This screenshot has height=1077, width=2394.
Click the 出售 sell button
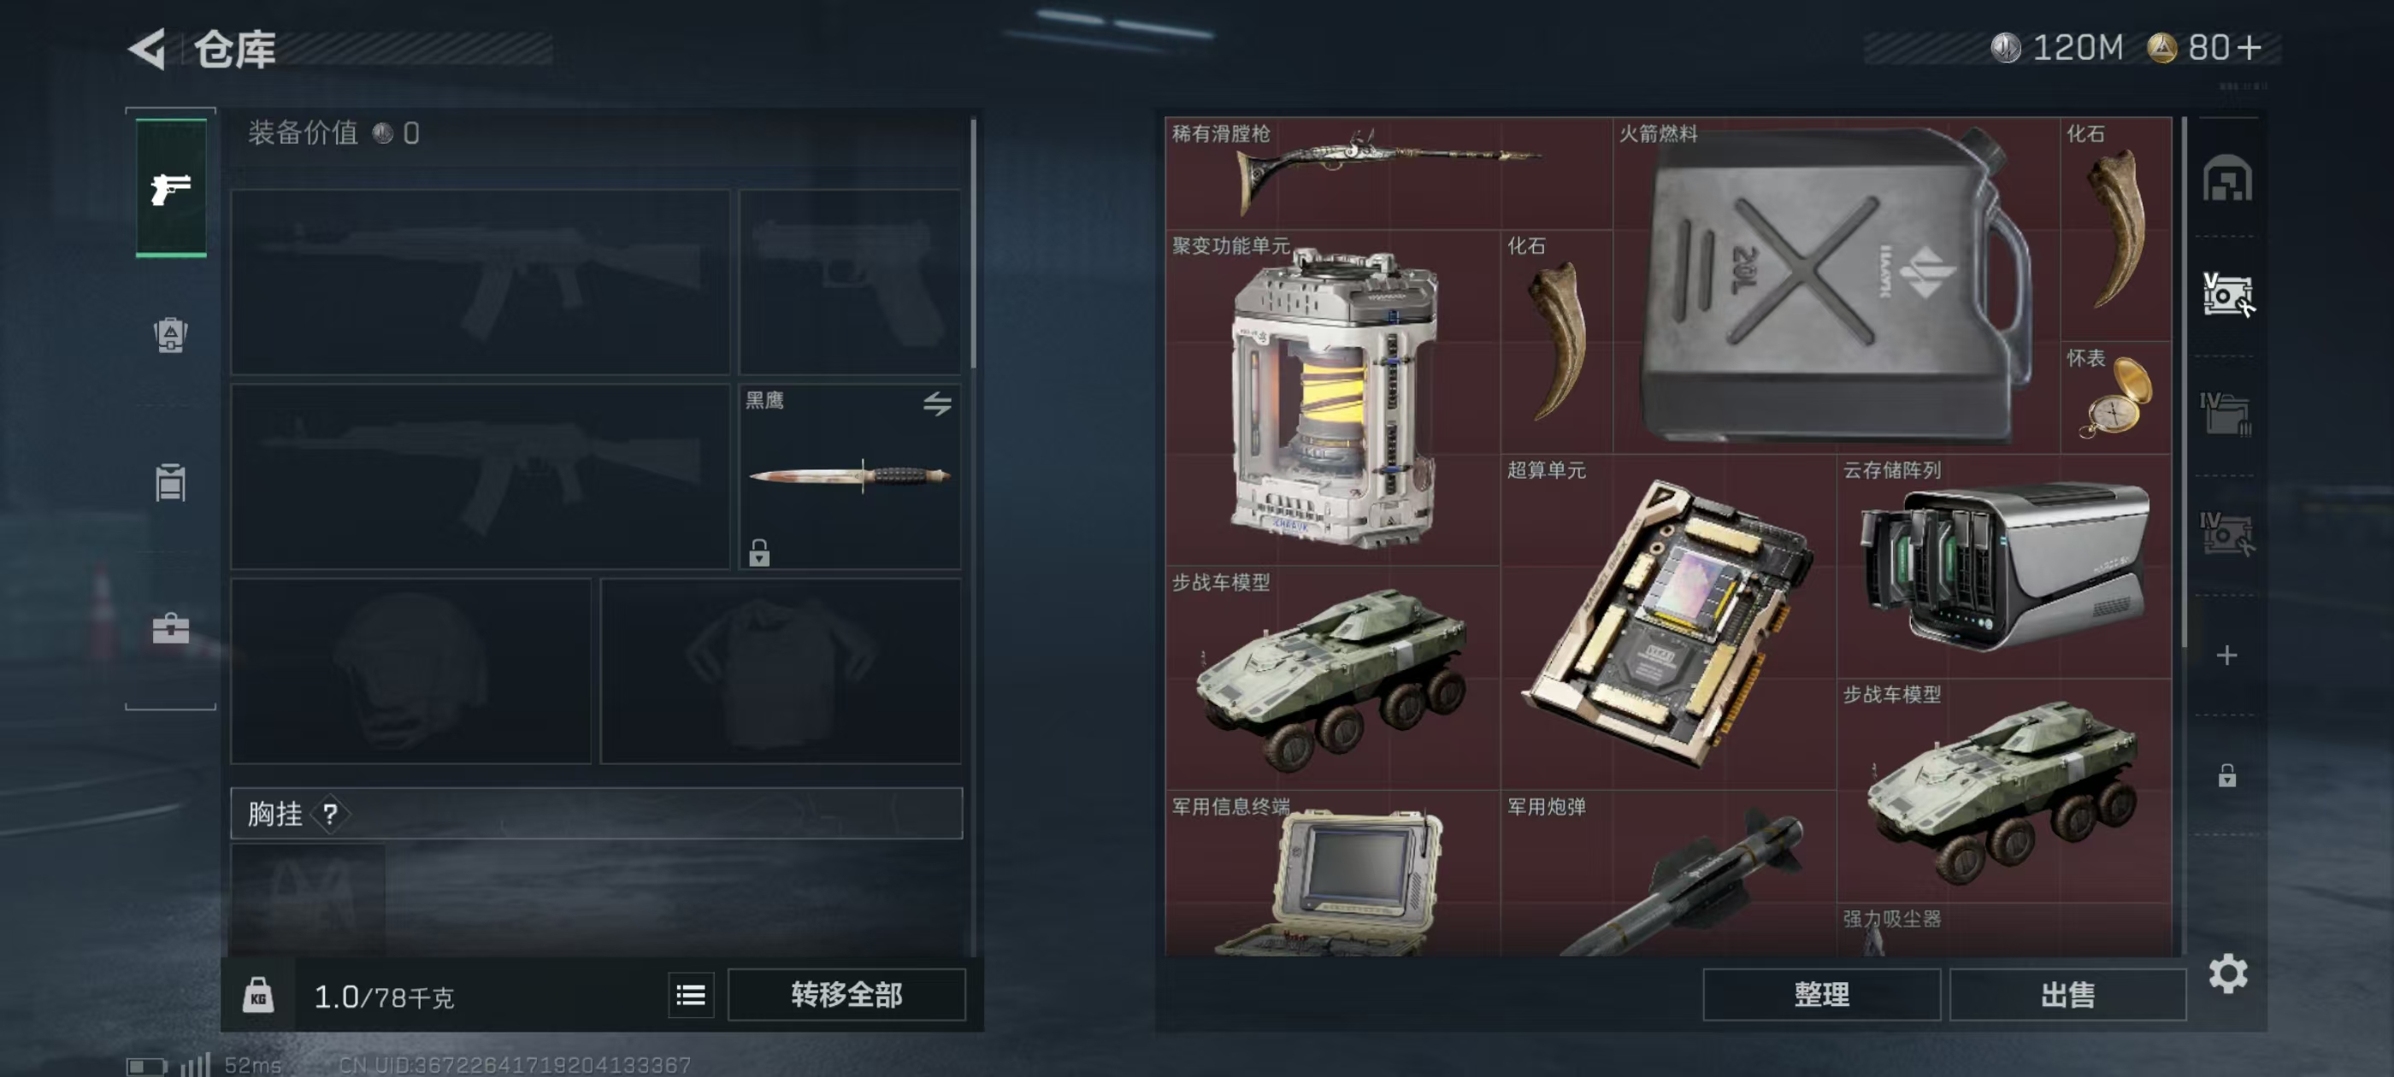click(2067, 995)
